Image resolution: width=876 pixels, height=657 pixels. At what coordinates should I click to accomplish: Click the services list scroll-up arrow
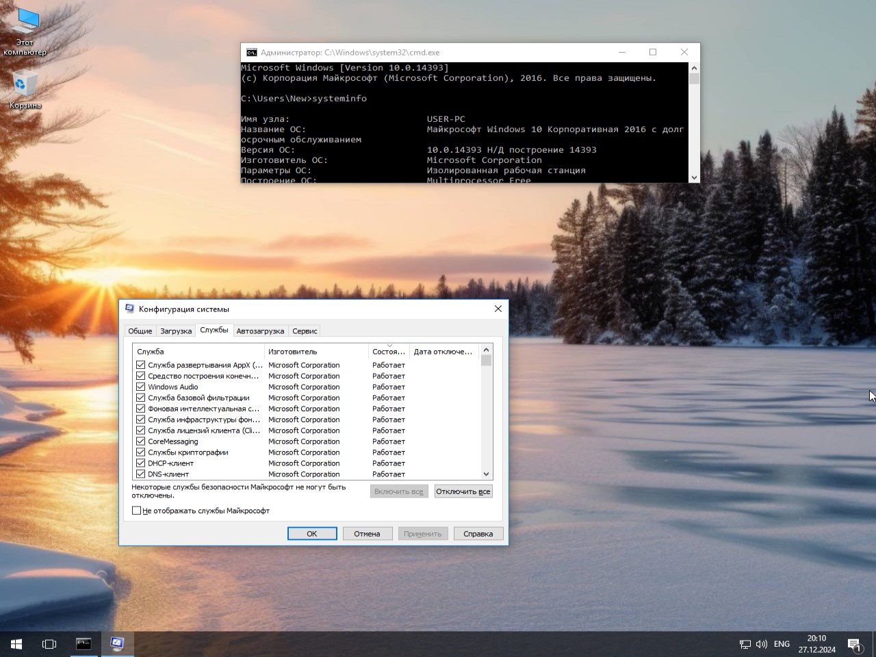click(486, 350)
